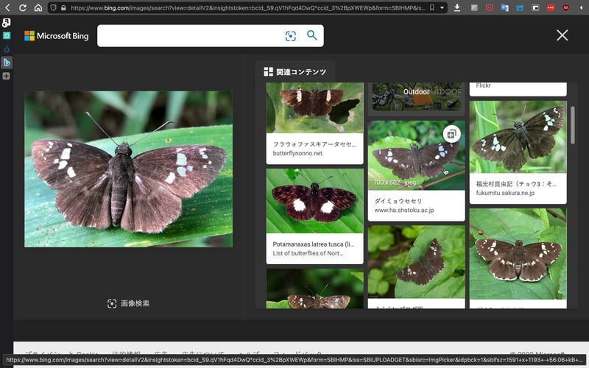The image size is (589, 368).
Task: Open the address bar history dropdown arrow
Action: pyautogui.click(x=442, y=7)
